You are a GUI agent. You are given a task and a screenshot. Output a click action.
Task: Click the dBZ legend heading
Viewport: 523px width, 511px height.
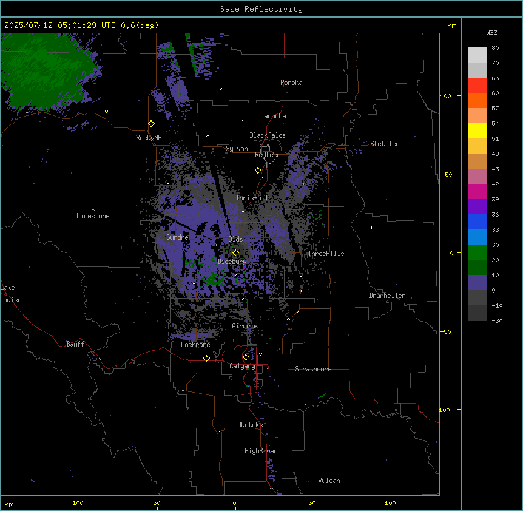[x=491, y=32]
